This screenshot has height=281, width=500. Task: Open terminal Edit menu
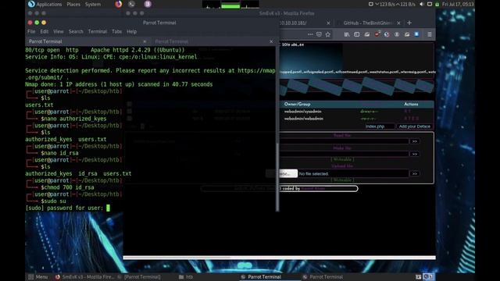(x=45, y=31)
